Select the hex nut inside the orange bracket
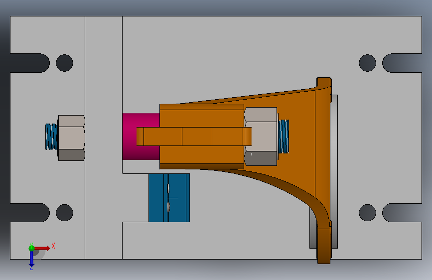 coord(261,137)
